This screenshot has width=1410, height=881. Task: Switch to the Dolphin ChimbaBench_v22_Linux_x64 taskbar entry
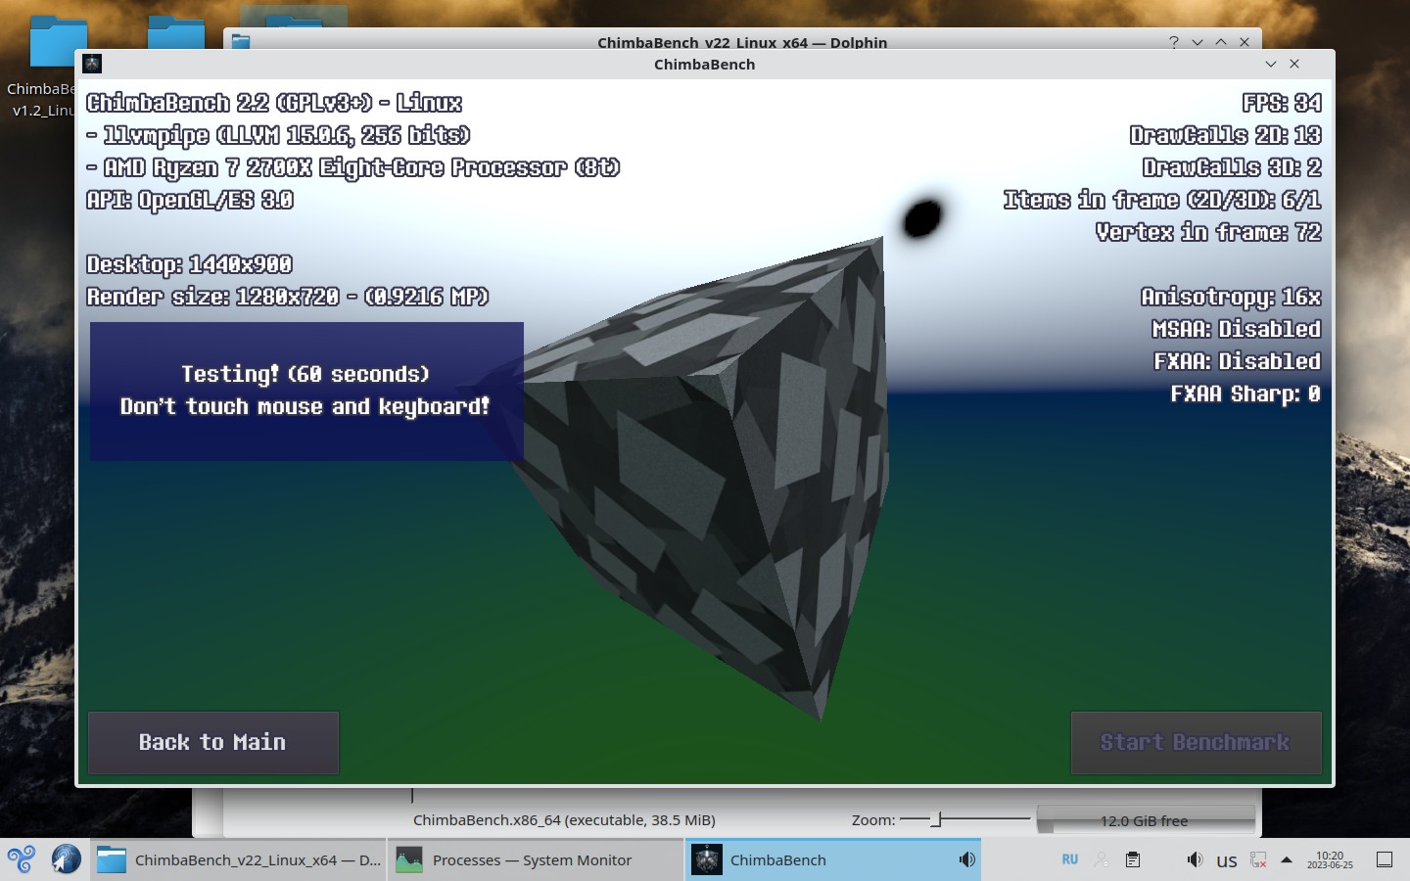(x=240, y=859)
